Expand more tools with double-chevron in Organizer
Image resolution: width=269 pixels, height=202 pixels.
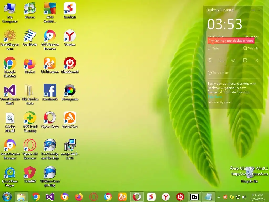pyautogui.click(x=257, y=60)
